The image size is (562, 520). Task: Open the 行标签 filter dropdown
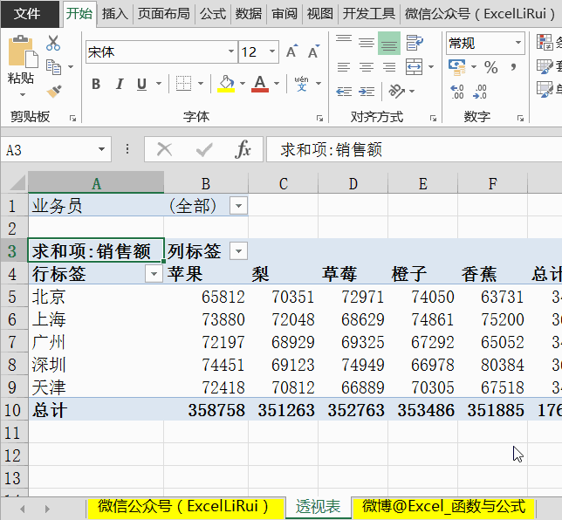tap(154, 274)
